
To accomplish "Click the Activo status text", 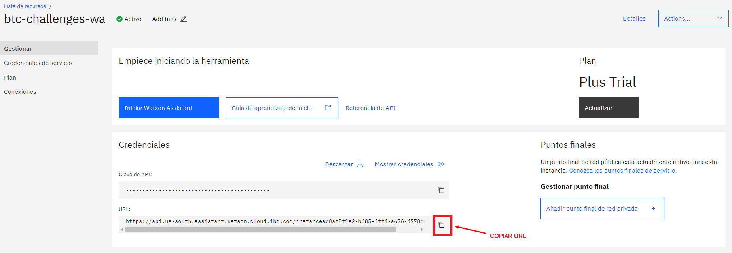I will pos(133,19).
